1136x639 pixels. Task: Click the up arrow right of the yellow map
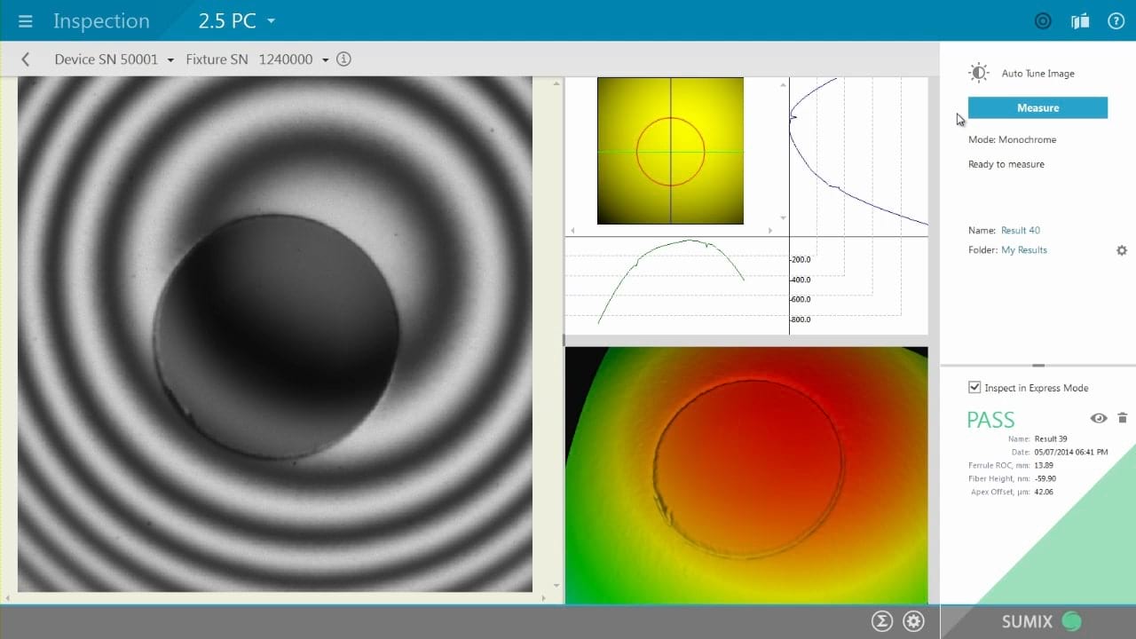[783, 85]
